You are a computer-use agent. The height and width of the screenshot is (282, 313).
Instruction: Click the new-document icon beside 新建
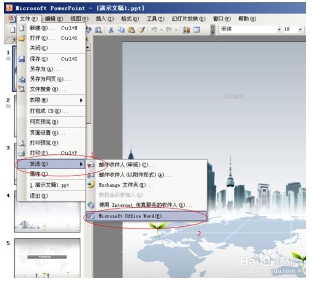[22, 28]
